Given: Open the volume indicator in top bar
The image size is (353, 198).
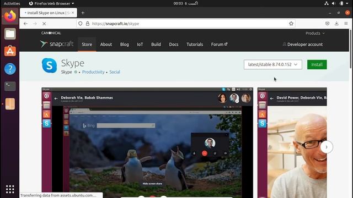Looking at the screenshot, I should [x=334, y=3].
